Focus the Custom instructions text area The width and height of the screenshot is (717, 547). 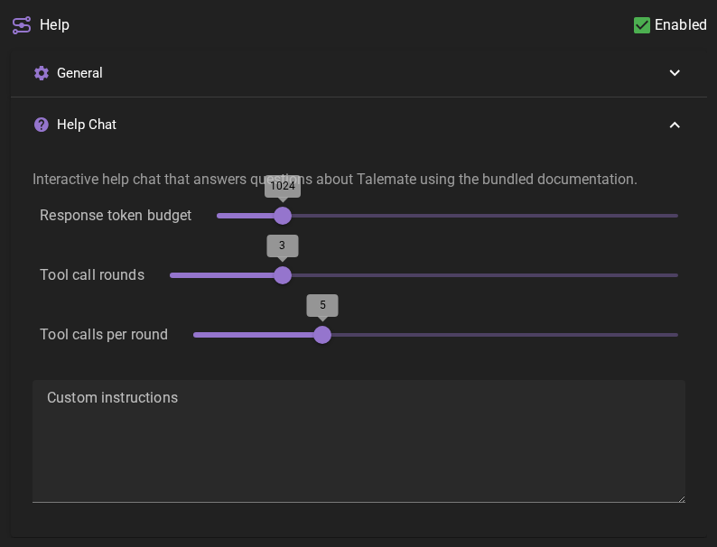tap(358, 441)
